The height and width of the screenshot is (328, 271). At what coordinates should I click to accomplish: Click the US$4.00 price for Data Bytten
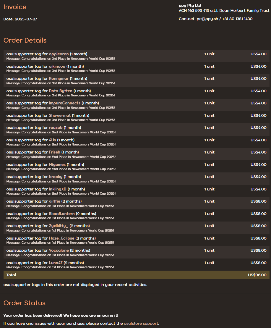259,91
